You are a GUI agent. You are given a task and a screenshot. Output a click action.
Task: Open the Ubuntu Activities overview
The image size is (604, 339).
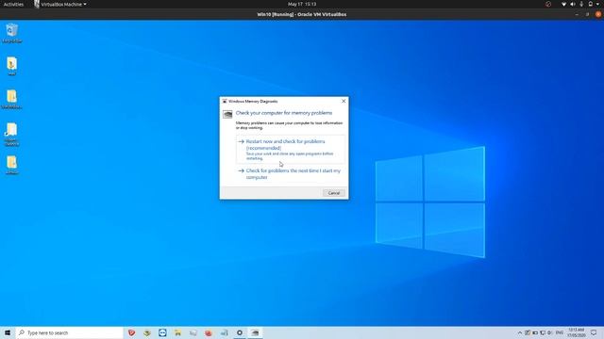(13, 4)
